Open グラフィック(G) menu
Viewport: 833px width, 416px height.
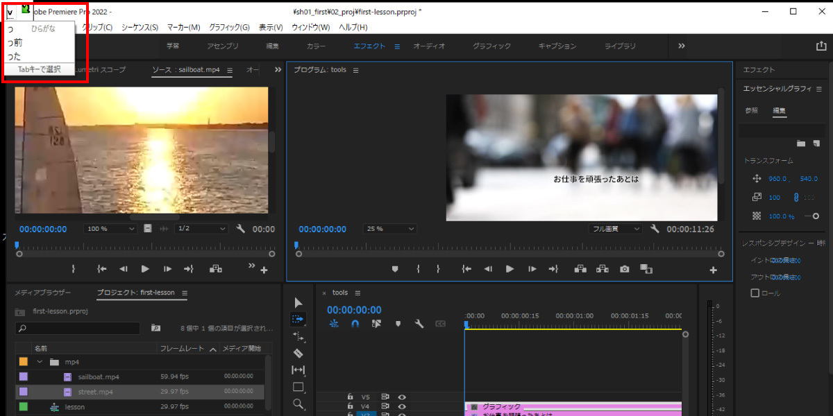coord(229,27)
